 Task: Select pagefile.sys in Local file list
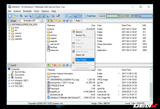pos(55,92)
